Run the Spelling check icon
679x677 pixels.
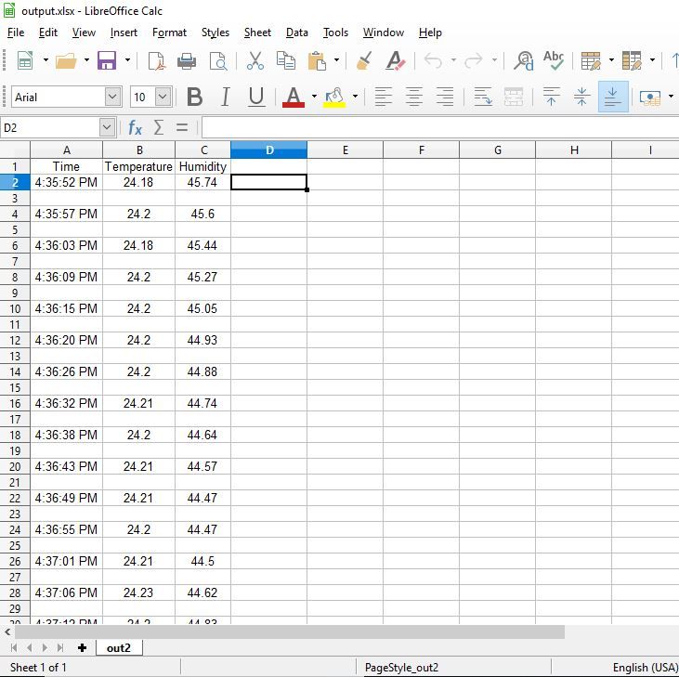point(554,60)
